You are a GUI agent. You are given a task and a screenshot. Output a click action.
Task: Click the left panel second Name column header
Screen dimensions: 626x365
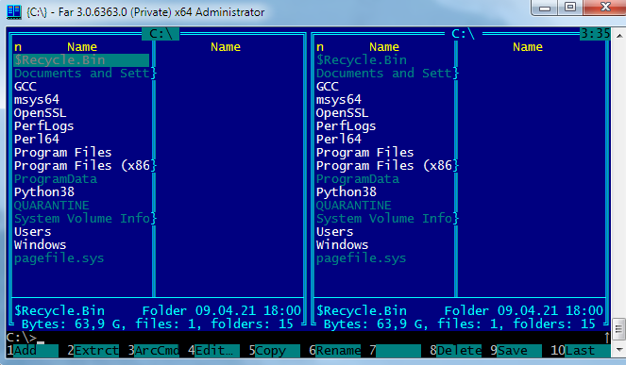pos(226,47)
